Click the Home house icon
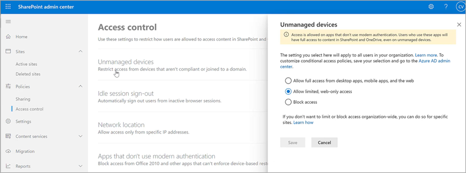The image size is (466, 173). (8, 37)
